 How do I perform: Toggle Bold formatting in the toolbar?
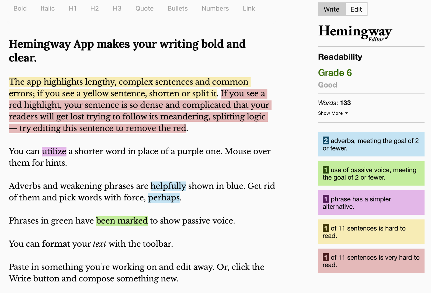click(x=20, y=9)
